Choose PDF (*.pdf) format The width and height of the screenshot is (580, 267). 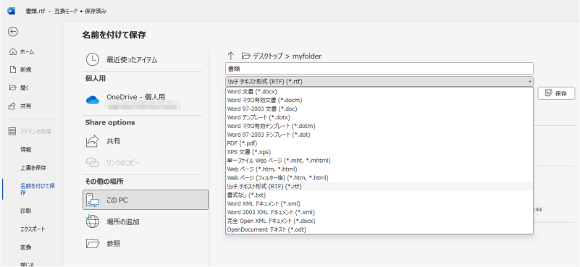pos(379,143)
